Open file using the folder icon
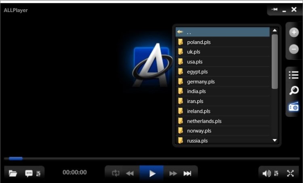This screenshot has width=303, height=183. tap(13, 173)
